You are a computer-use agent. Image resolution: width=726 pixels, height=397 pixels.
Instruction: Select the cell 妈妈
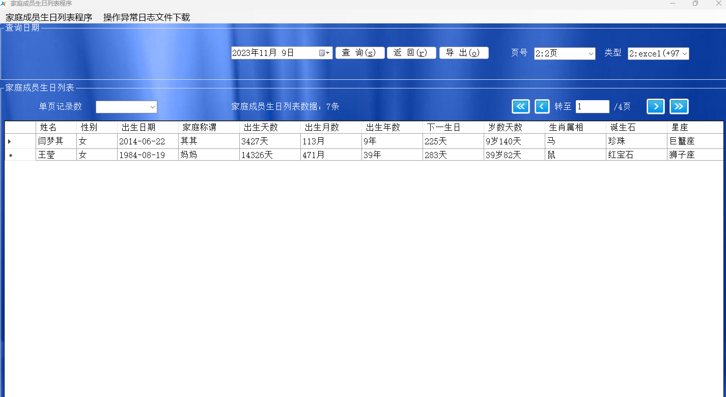pos(209,155)
